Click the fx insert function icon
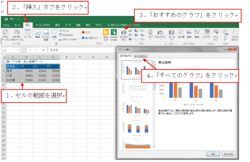The image size is (250, 162). pyautogui.click(x=43, y=50)
